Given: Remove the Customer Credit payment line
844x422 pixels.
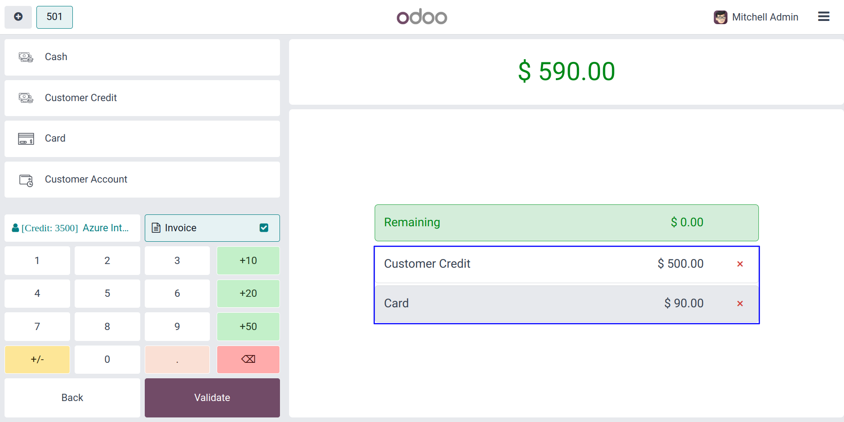Looking at the screenshot, I should click(x=740, y=264).
